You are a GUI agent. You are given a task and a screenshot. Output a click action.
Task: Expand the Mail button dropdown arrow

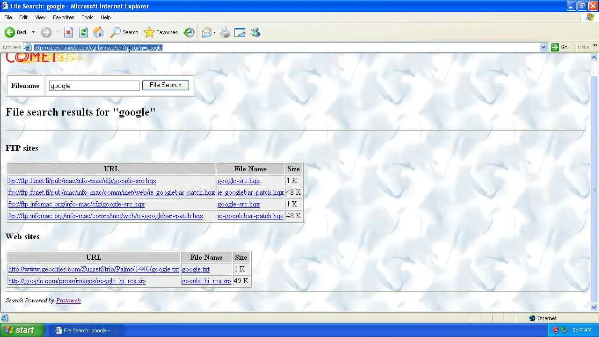click(214, 32)
